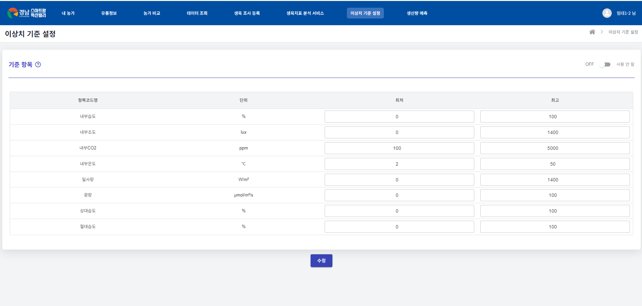Edit 내부습도 minimum value field
The height and width of the screenshot is (306, 642).
tap(399, 117)
